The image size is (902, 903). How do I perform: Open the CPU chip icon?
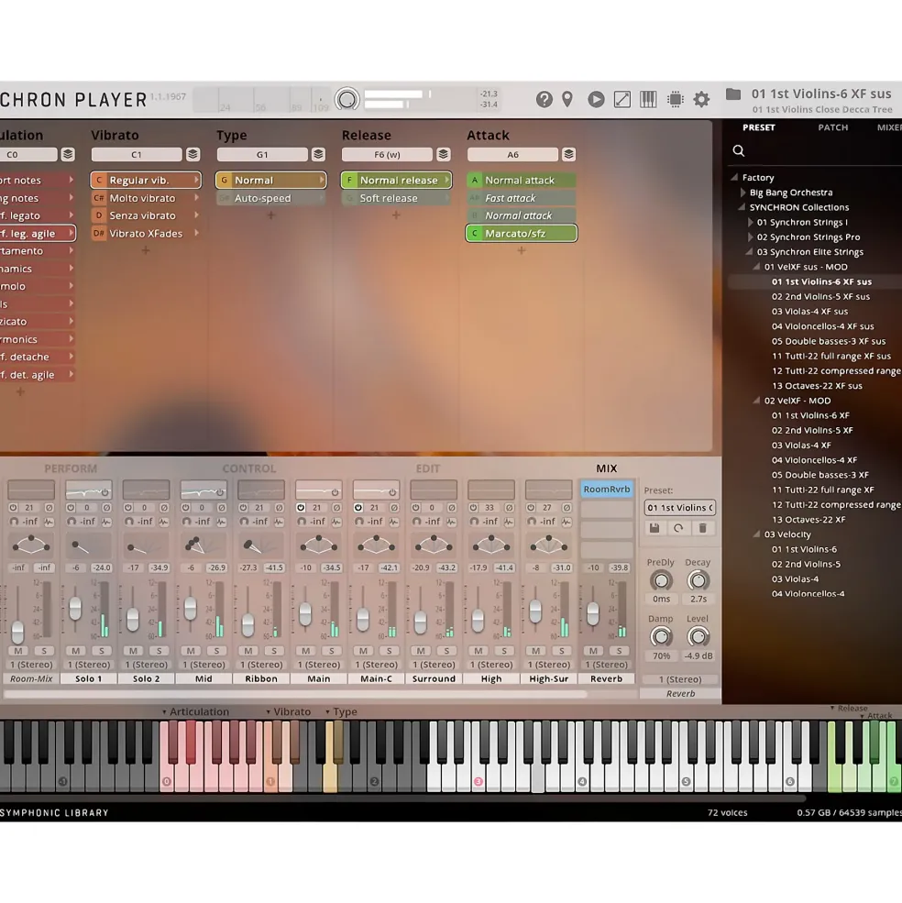click(x=675, y=100)
